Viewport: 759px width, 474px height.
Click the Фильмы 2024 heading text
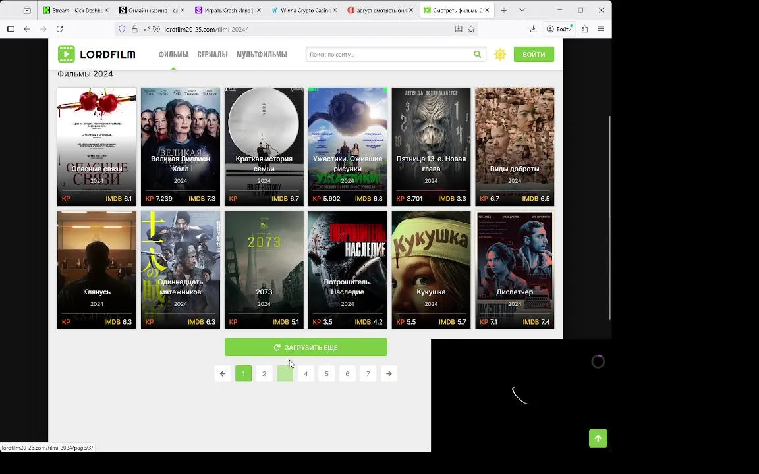pos(85,74)
